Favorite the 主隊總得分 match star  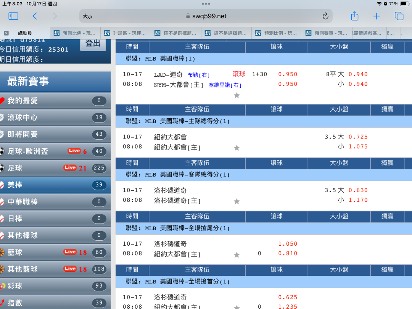point(237,148)
